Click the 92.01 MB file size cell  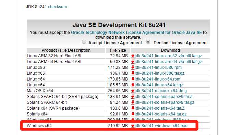(x=119, y=114)
